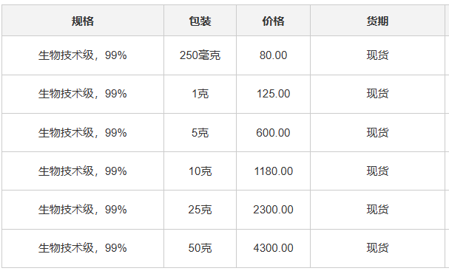Click the 货期 column header

(377, 21)
